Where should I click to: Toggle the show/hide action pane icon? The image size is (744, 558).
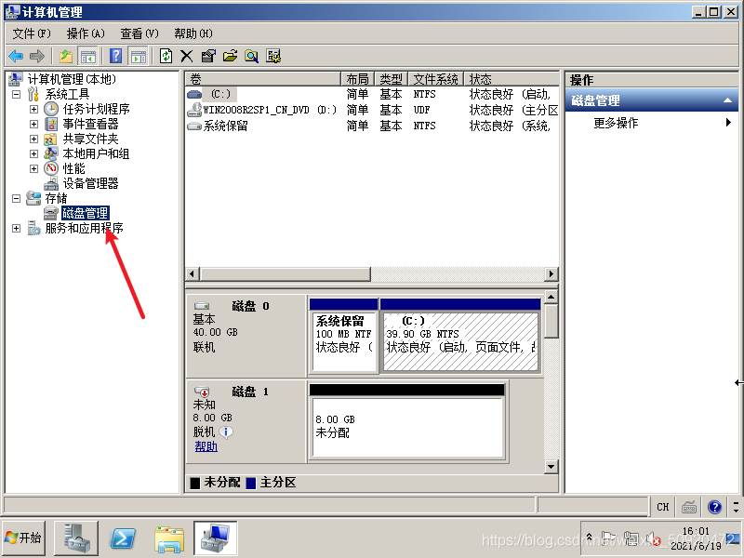click(139, 57)
